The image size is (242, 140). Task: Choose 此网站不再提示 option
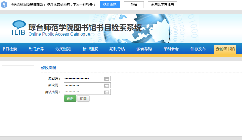click(162, 5)
